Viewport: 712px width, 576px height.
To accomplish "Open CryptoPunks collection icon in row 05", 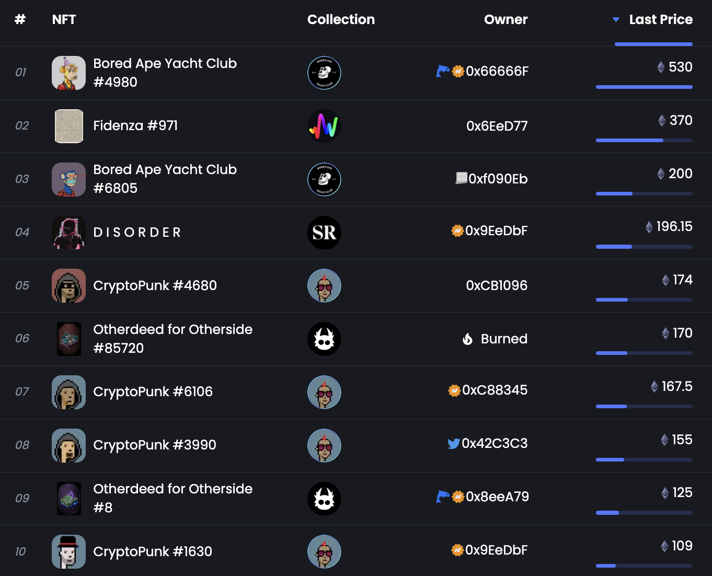I will point(324,286).
